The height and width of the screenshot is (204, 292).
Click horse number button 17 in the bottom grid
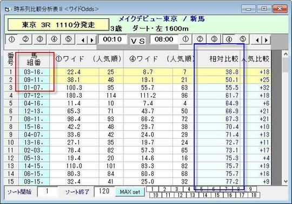tap(242, 195)
